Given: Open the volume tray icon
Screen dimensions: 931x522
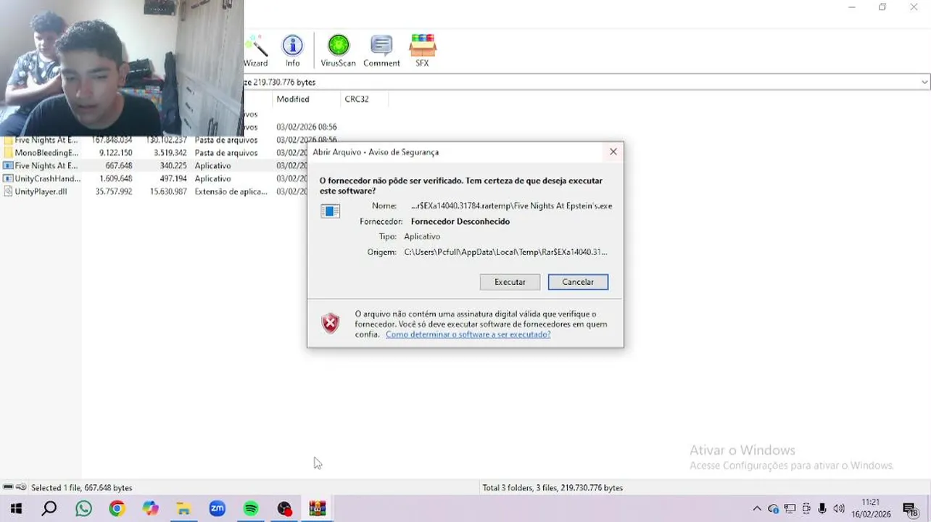Looking at the screenshot, I should [x=839, y=509].
